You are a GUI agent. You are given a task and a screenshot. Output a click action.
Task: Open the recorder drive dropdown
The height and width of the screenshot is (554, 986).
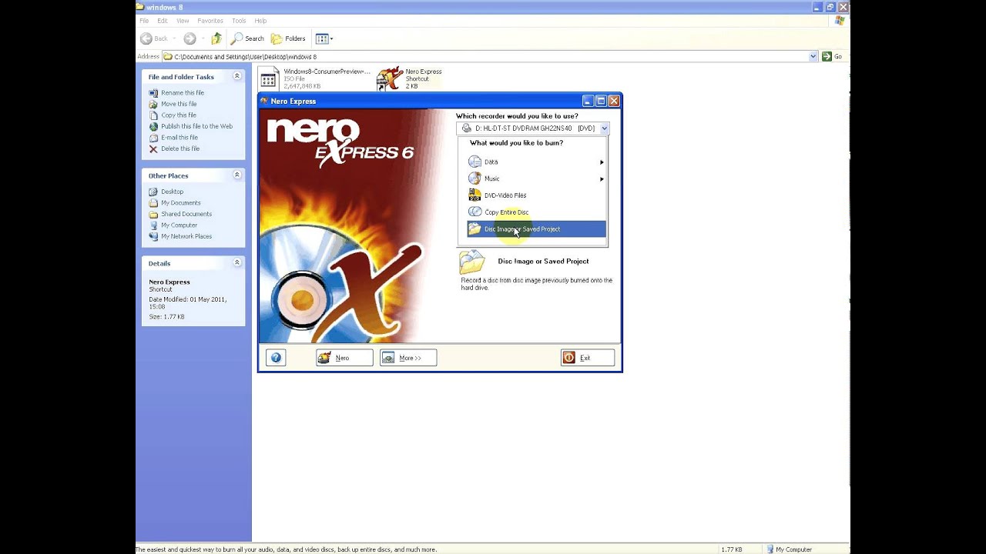(604, 128)
